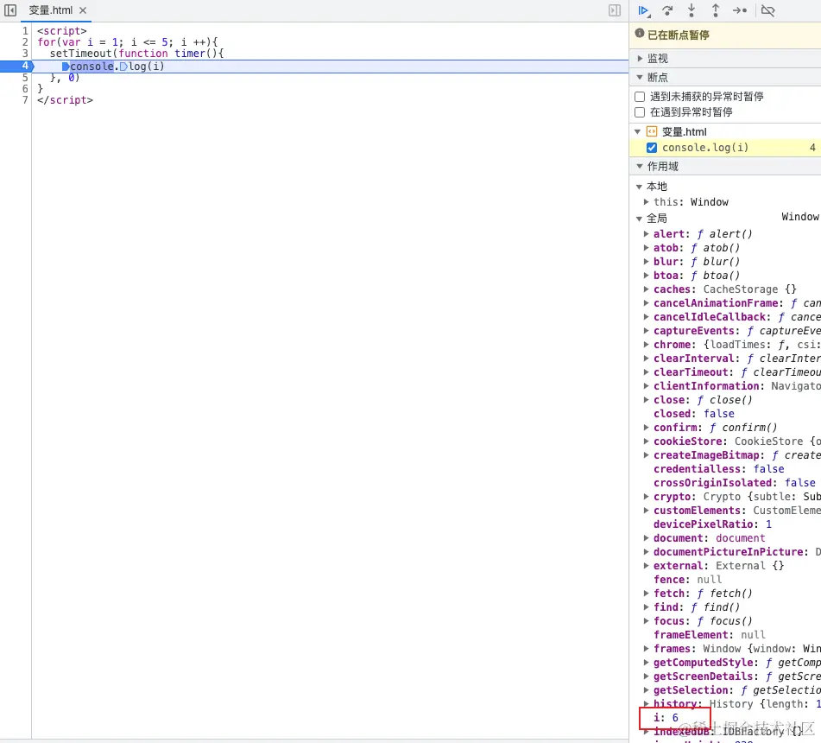
Task: Enable 遇到未捕获的异常时暂停 checkbox
Action: point(640,97)
